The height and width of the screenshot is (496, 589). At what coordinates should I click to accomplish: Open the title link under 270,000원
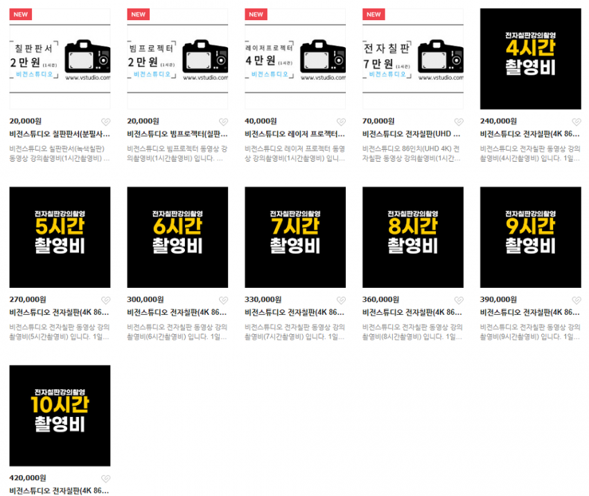tap(60, 312)
